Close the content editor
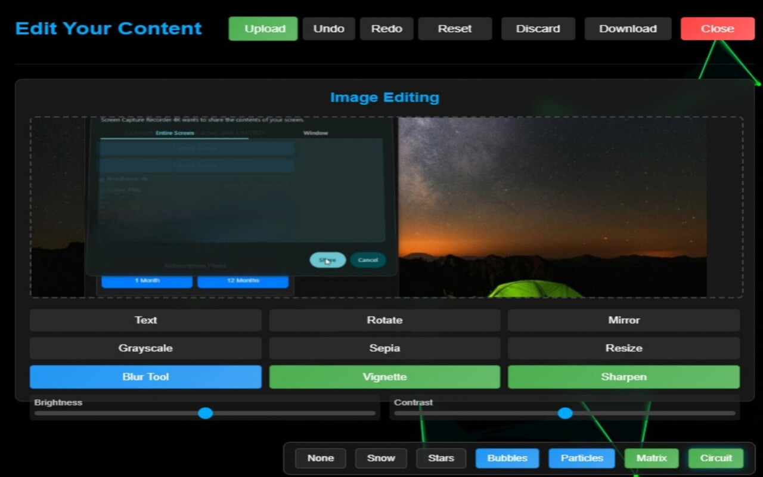 [718, 29]
